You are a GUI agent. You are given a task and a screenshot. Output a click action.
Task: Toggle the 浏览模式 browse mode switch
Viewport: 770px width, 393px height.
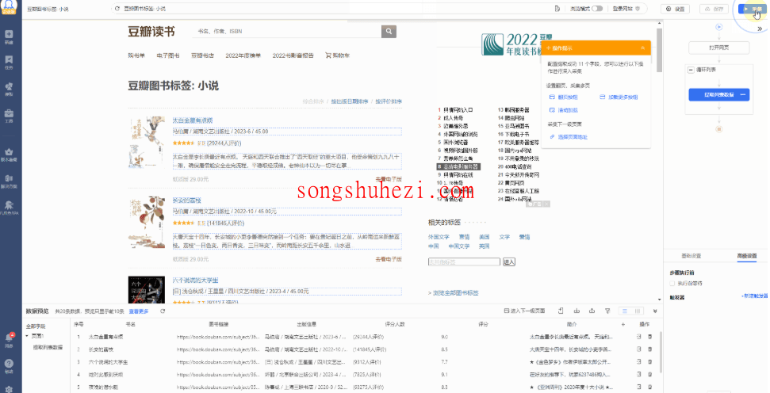[x=597, y=9]
